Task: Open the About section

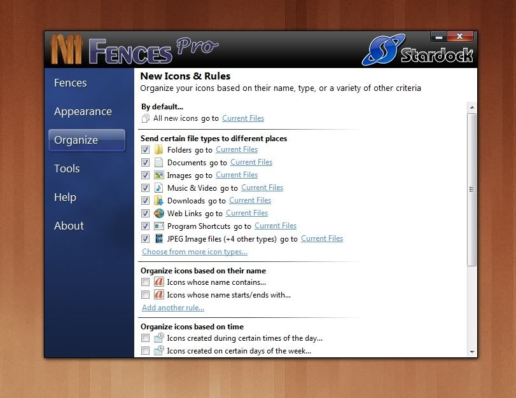Action: coord(69,226)
